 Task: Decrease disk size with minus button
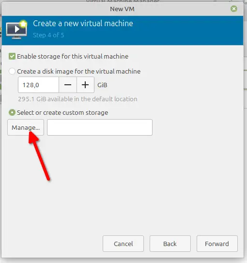pyautogui.click(x=68, y=85)
